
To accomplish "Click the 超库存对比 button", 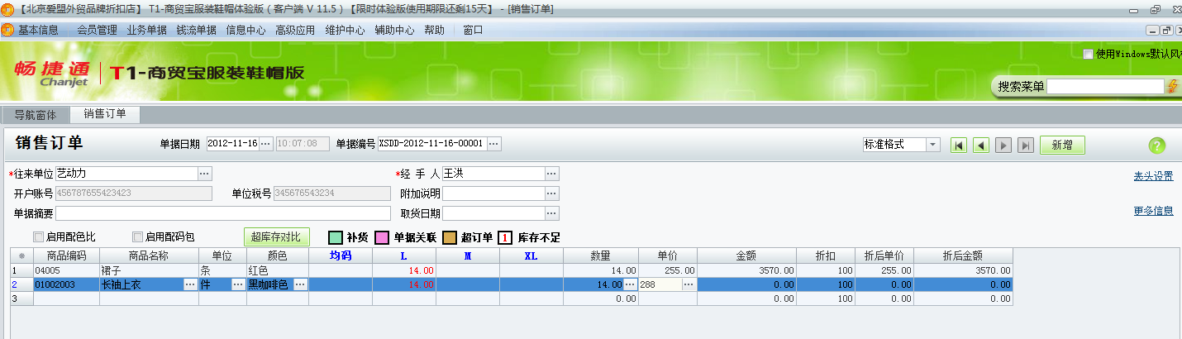I will coord(276,236).
